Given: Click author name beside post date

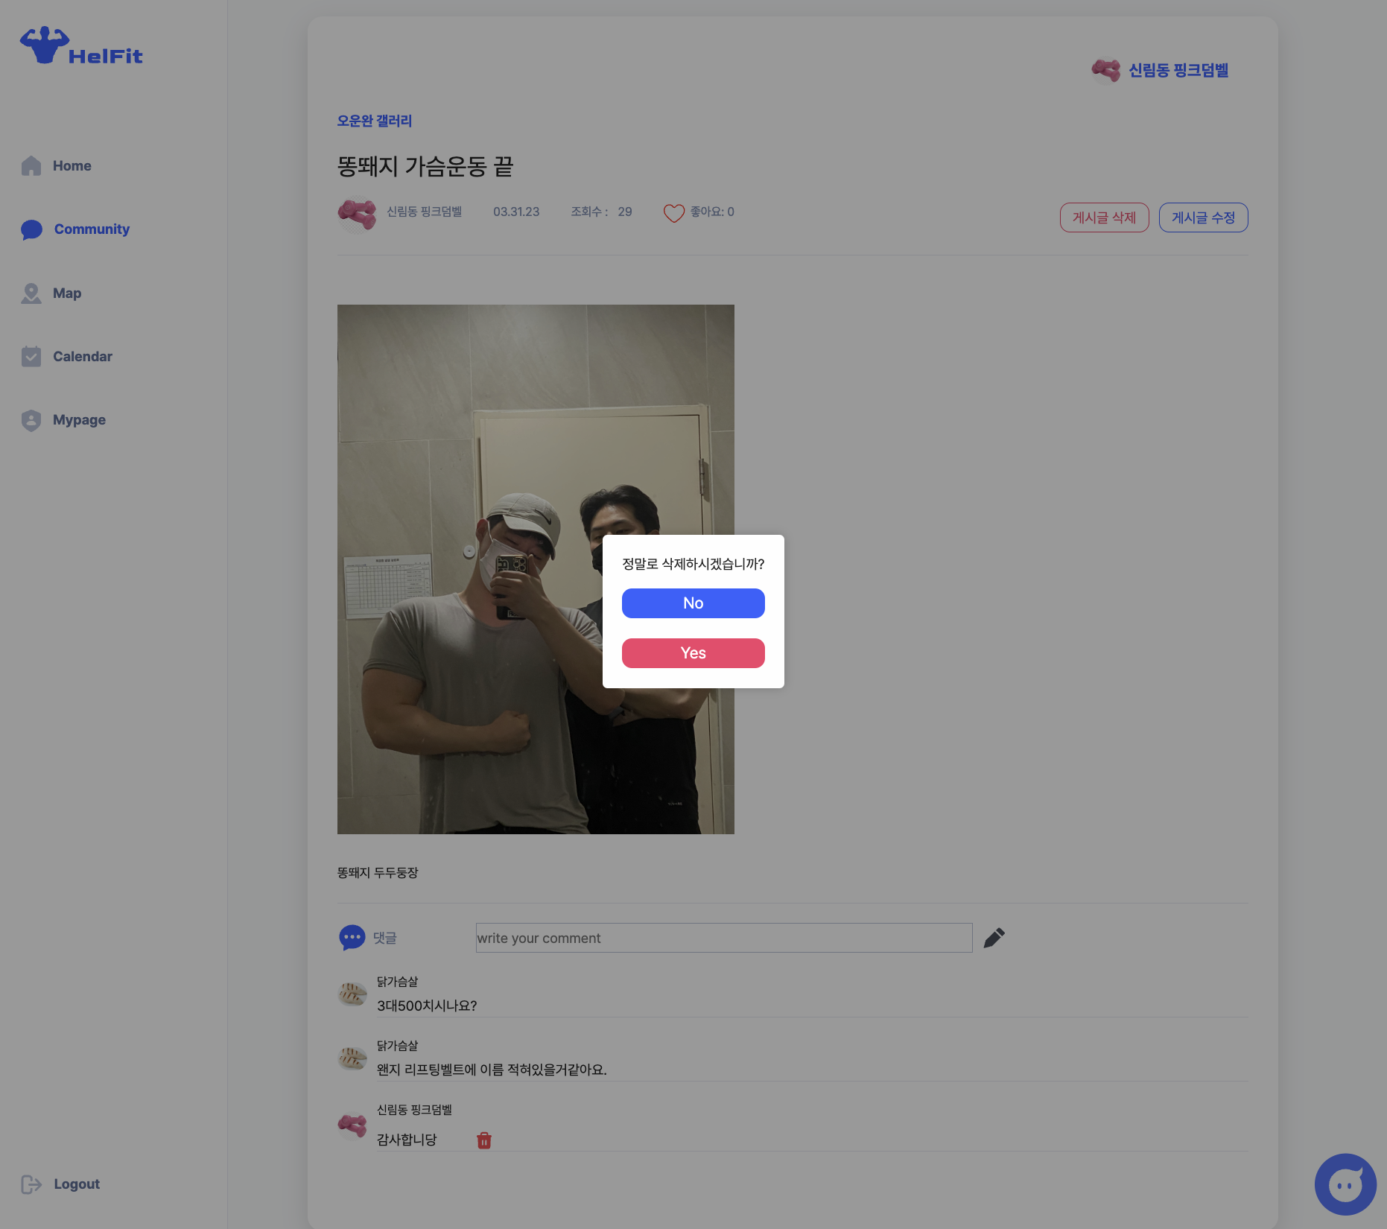Looking at the screenshot, I should 425,212.
